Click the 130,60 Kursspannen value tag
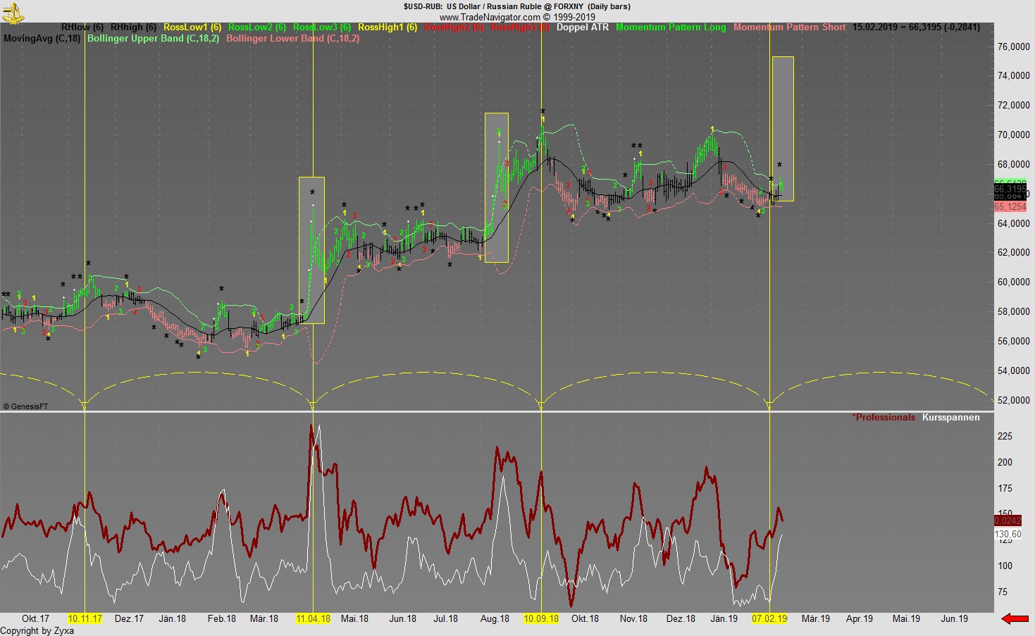The width and height of the screenshot is (1035, 636). (x=1008, y=535)
